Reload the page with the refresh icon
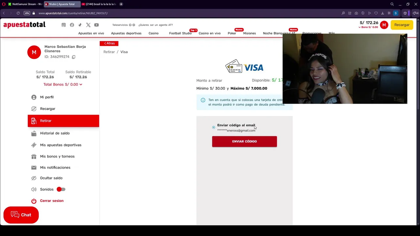This screenshot has width=420, height=236. click(x=18, y=13)
